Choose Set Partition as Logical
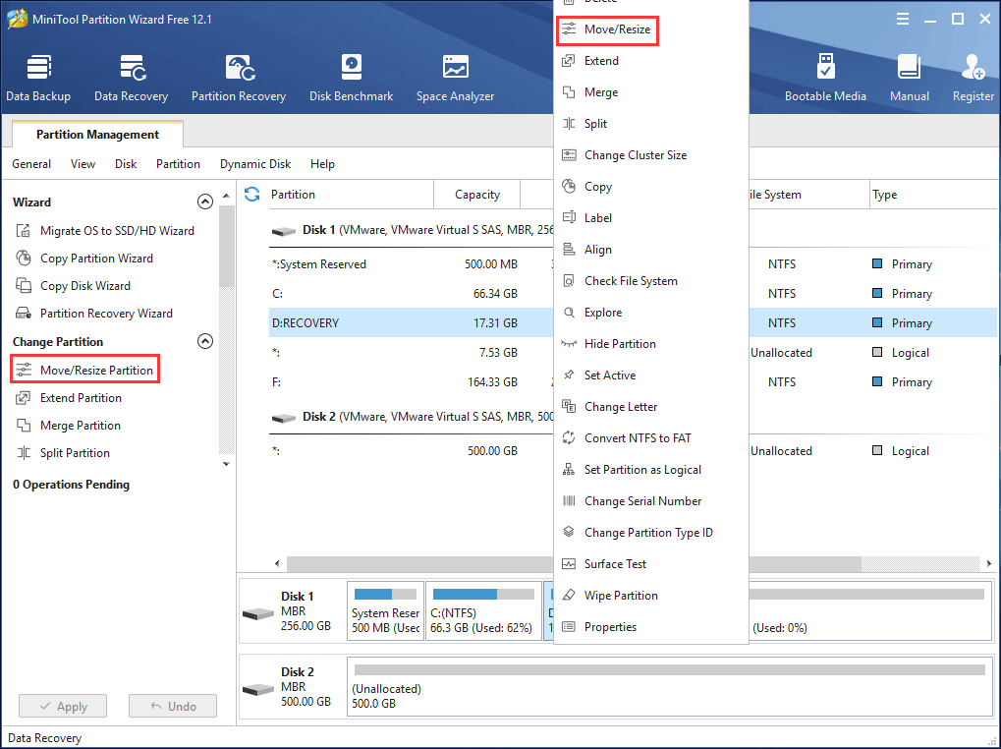1001x749 pixels. pyautogui.click(x=651, y=469)
